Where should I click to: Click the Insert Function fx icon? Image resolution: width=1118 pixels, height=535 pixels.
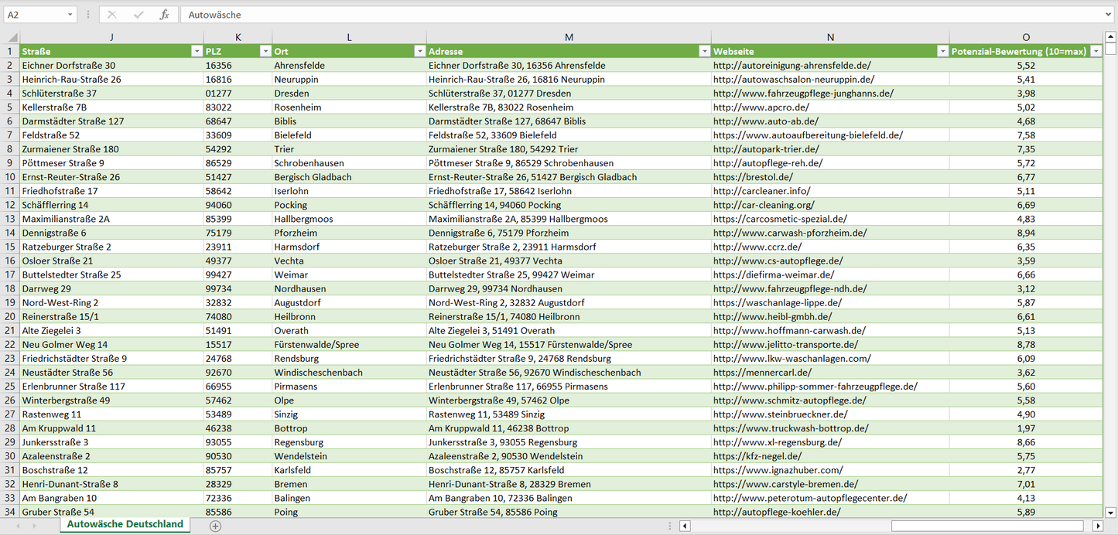click(x=164, y=15)
